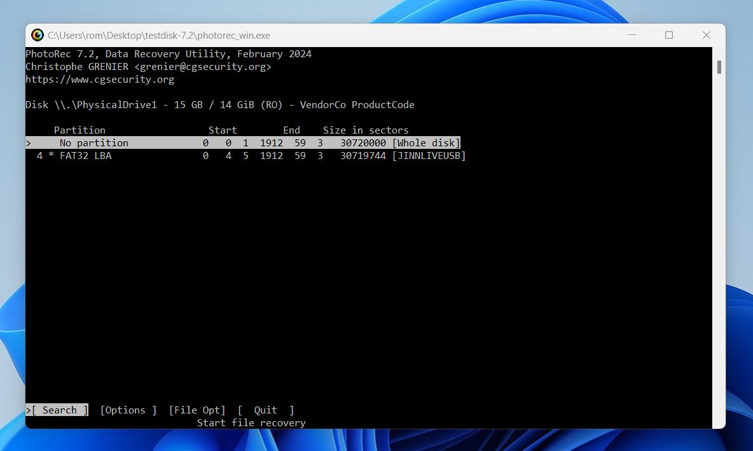Click the grenier@cgsecurity.org email text
The width and height of the screenshot is (753, 451).
(203, 67)
